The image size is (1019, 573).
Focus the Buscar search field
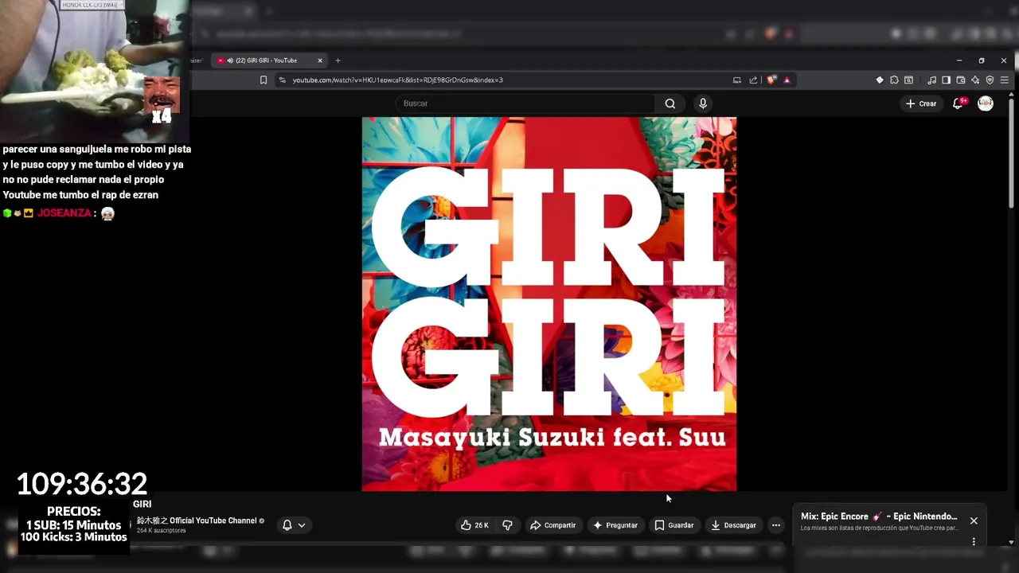point(525,103)
